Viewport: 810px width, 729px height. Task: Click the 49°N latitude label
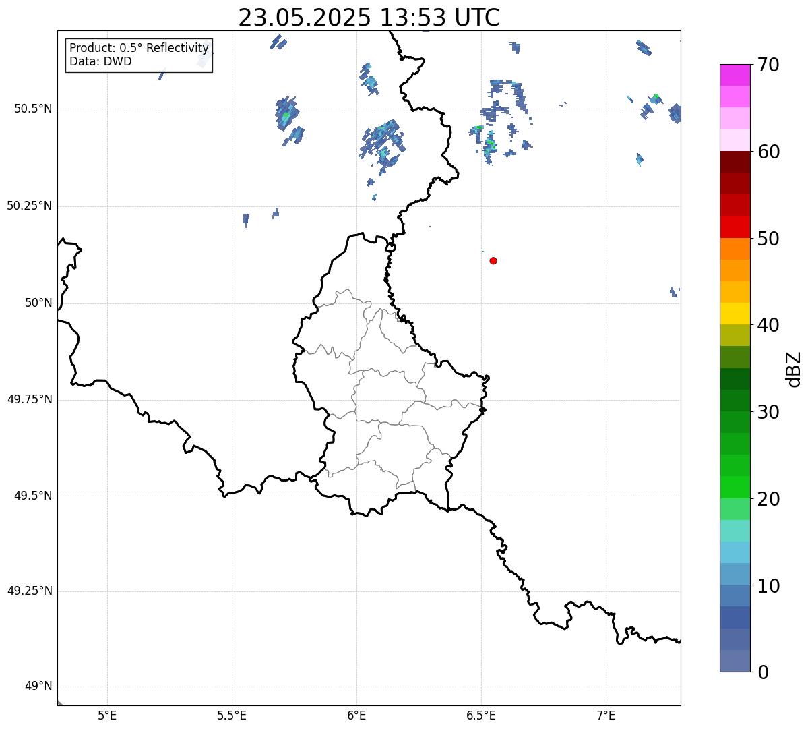tap(38, 687)
